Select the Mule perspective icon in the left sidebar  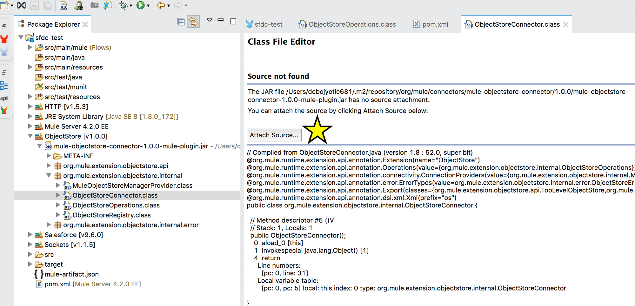tap(4, 39)
